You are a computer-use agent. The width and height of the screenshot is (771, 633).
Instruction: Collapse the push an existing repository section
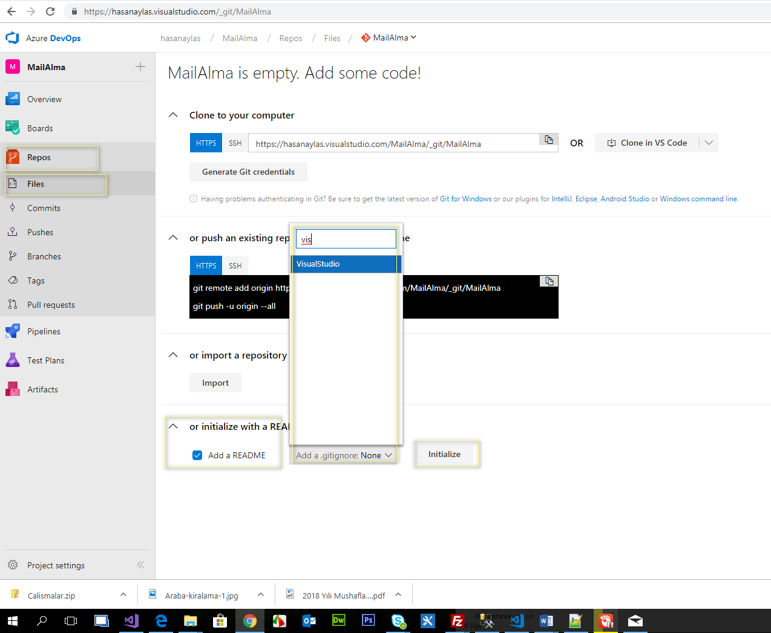(x=173, y=238)
